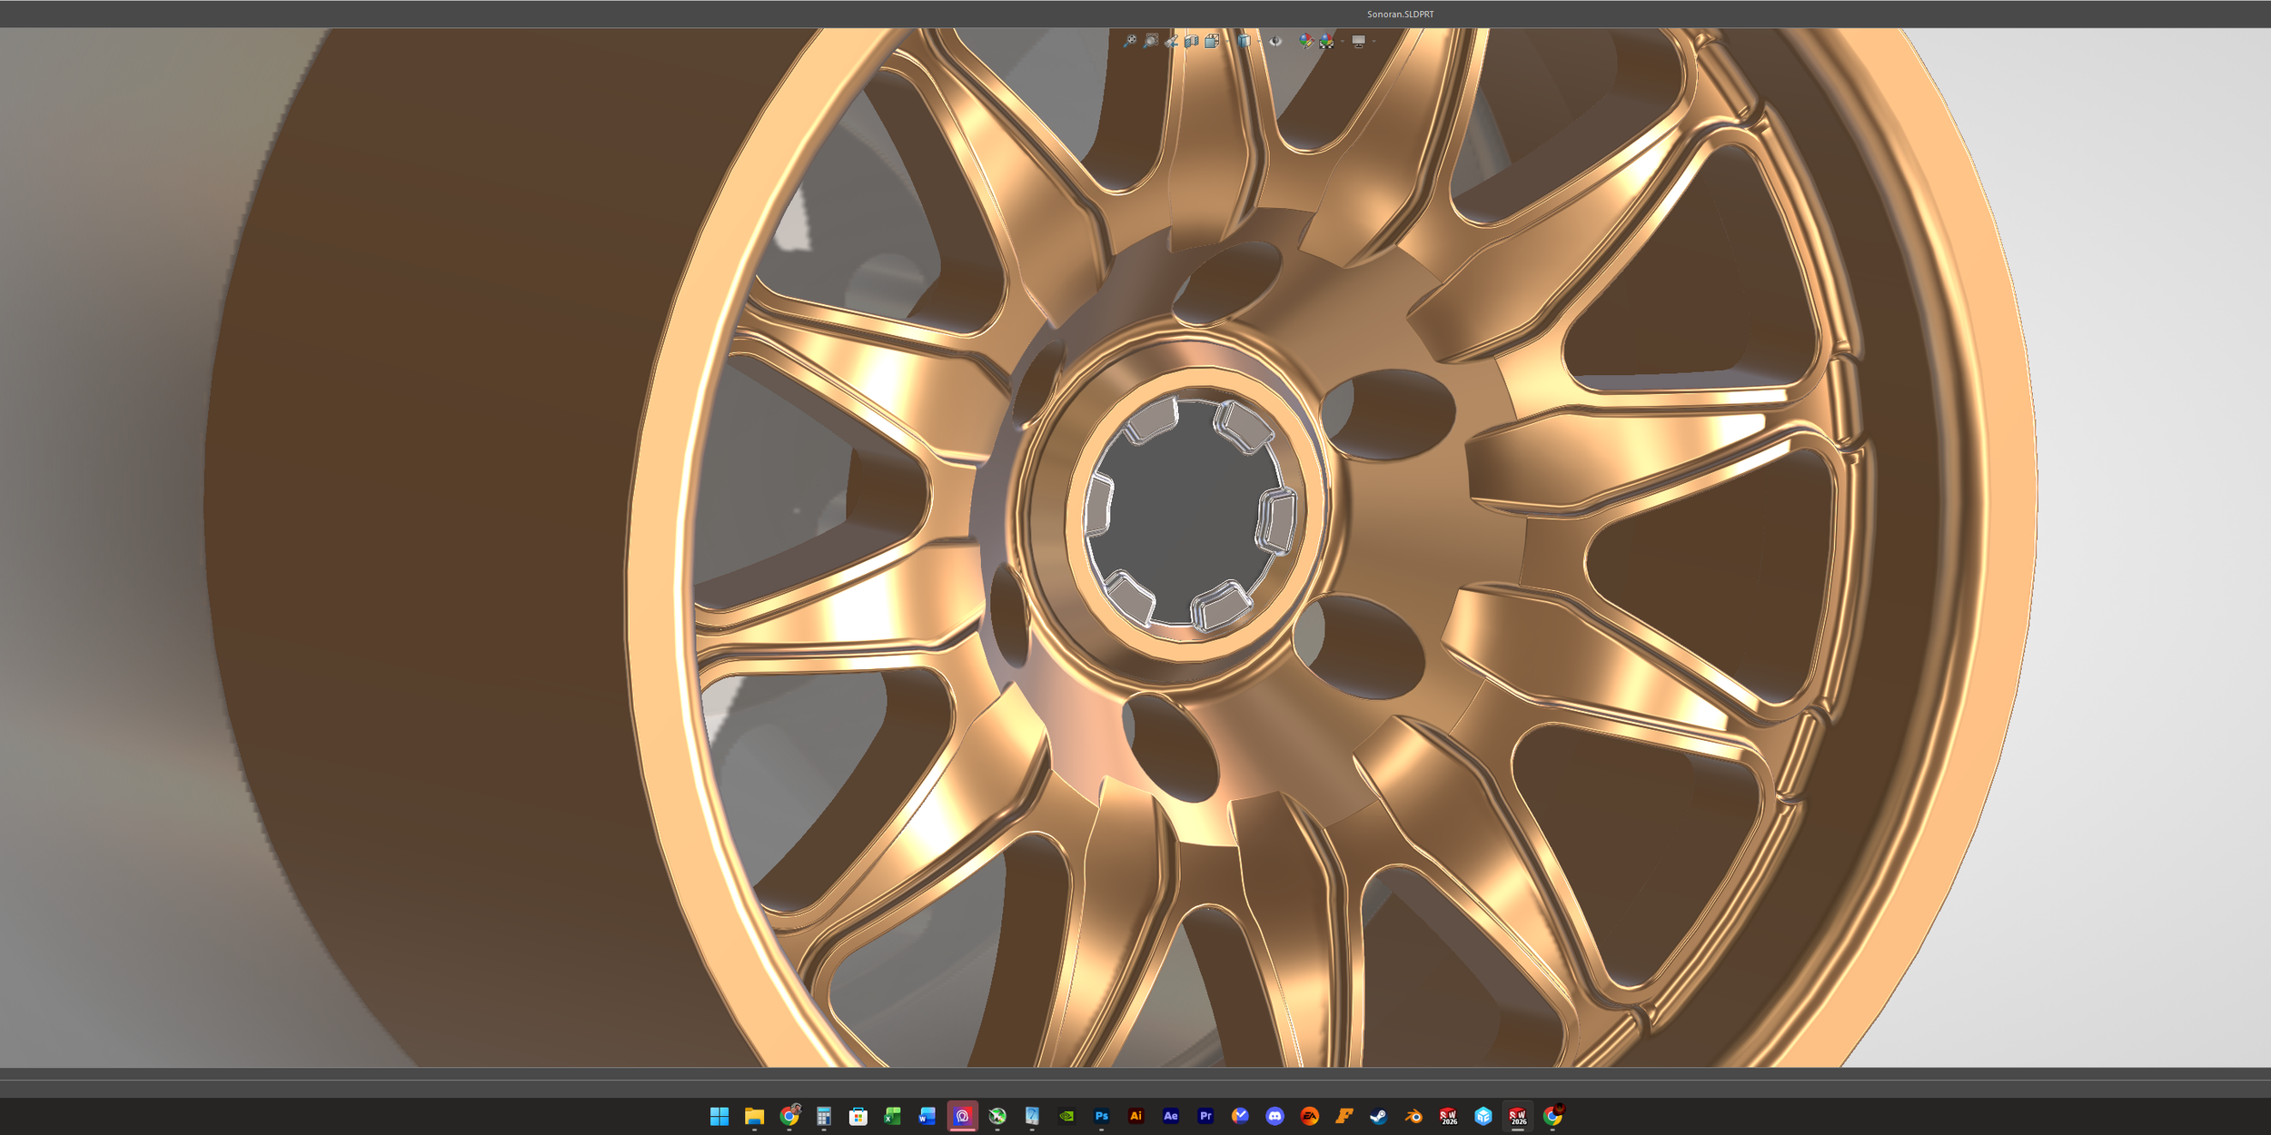Open Discord from the taskbar

tap(1274, 1116)
